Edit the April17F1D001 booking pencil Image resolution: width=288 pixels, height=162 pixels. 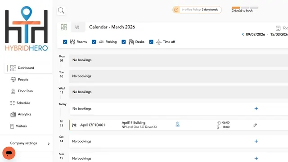(255, 125)
